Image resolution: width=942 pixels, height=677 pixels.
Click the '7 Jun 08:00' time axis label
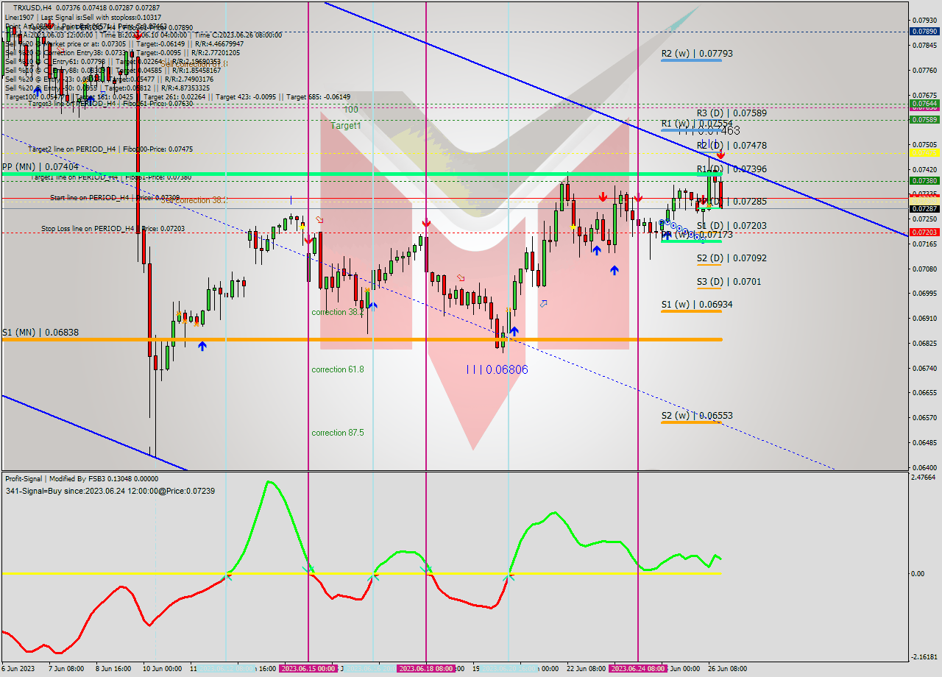point(65,669)
